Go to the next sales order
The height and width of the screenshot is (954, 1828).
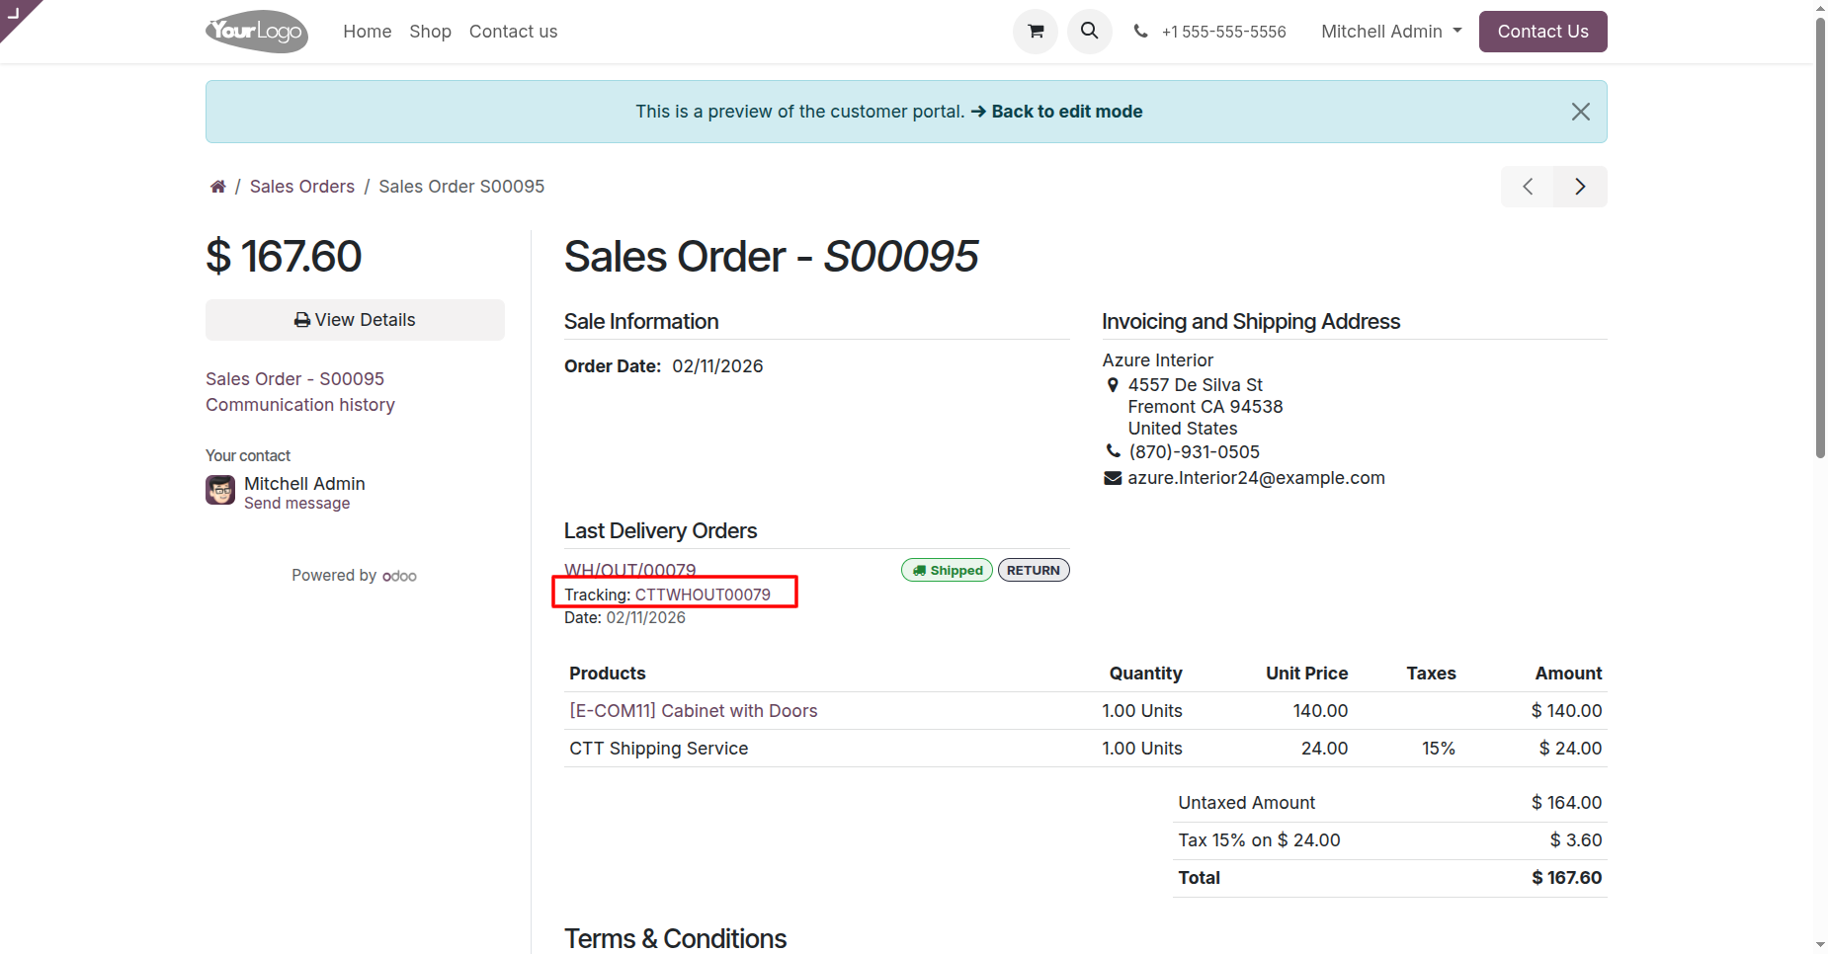coord(1580,187)
